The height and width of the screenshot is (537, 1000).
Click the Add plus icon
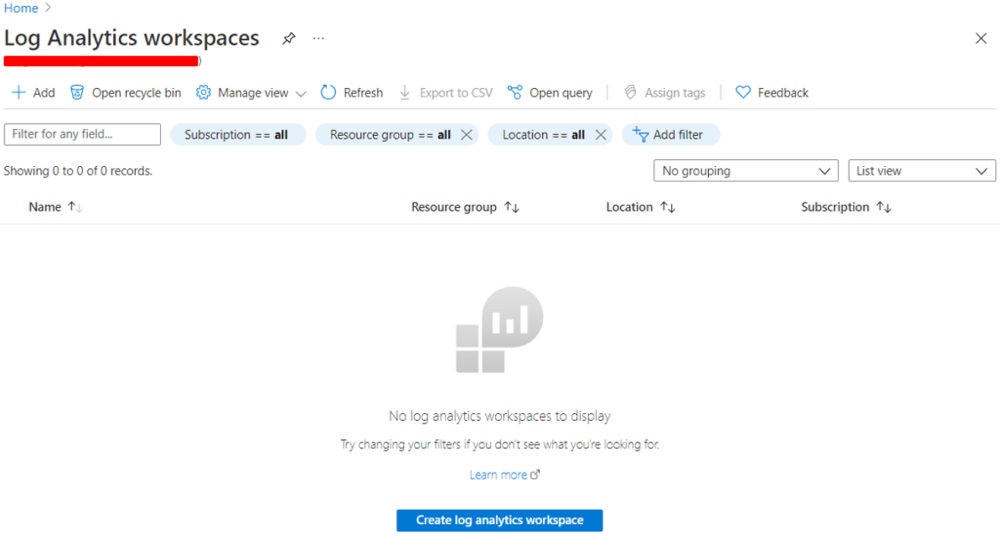[19, 93]
